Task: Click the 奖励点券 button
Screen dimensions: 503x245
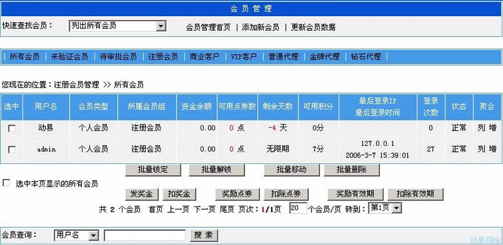Action: pos(237,194)
